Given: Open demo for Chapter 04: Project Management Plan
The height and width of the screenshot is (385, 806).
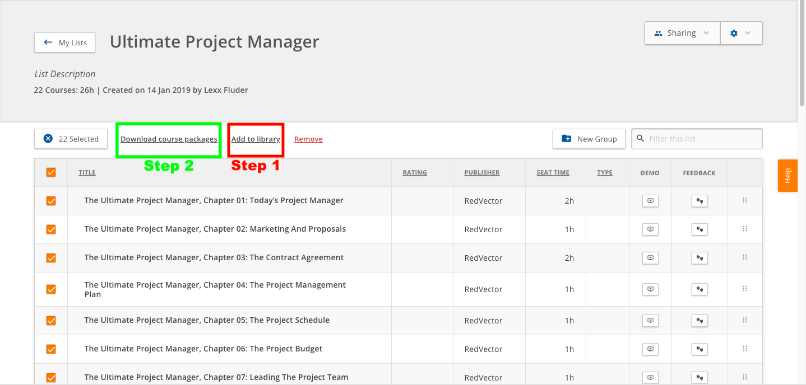Looking at the screenshot, I should [x=650, y=289].
